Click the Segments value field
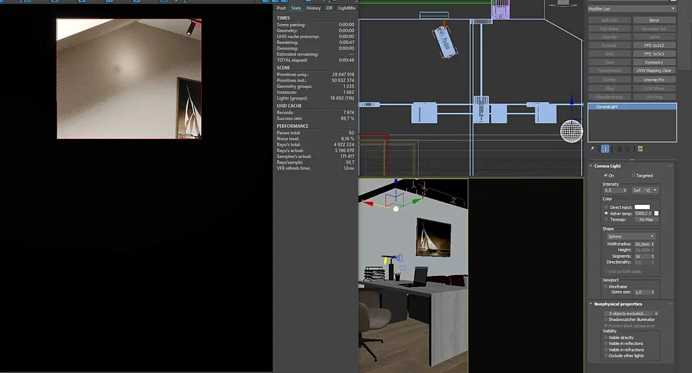Viewport: 692px width, 373px height. tap(642, 256)
